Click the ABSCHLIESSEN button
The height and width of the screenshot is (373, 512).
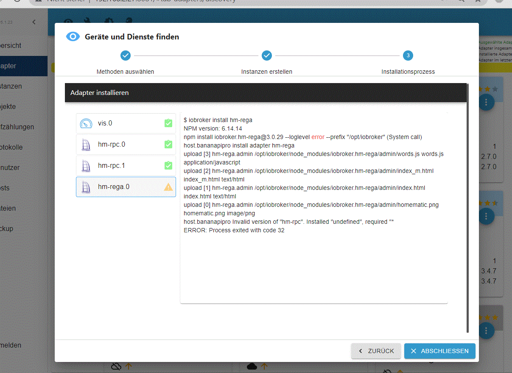[x=439, y=351]
